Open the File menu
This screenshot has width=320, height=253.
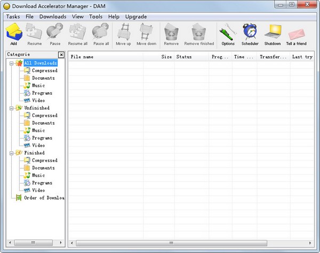coord(29,17)
